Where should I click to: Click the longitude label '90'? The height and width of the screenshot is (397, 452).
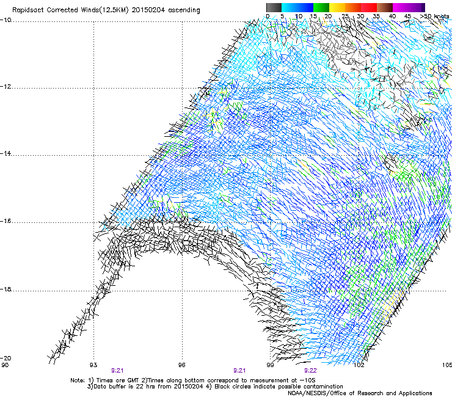[5, 365]
